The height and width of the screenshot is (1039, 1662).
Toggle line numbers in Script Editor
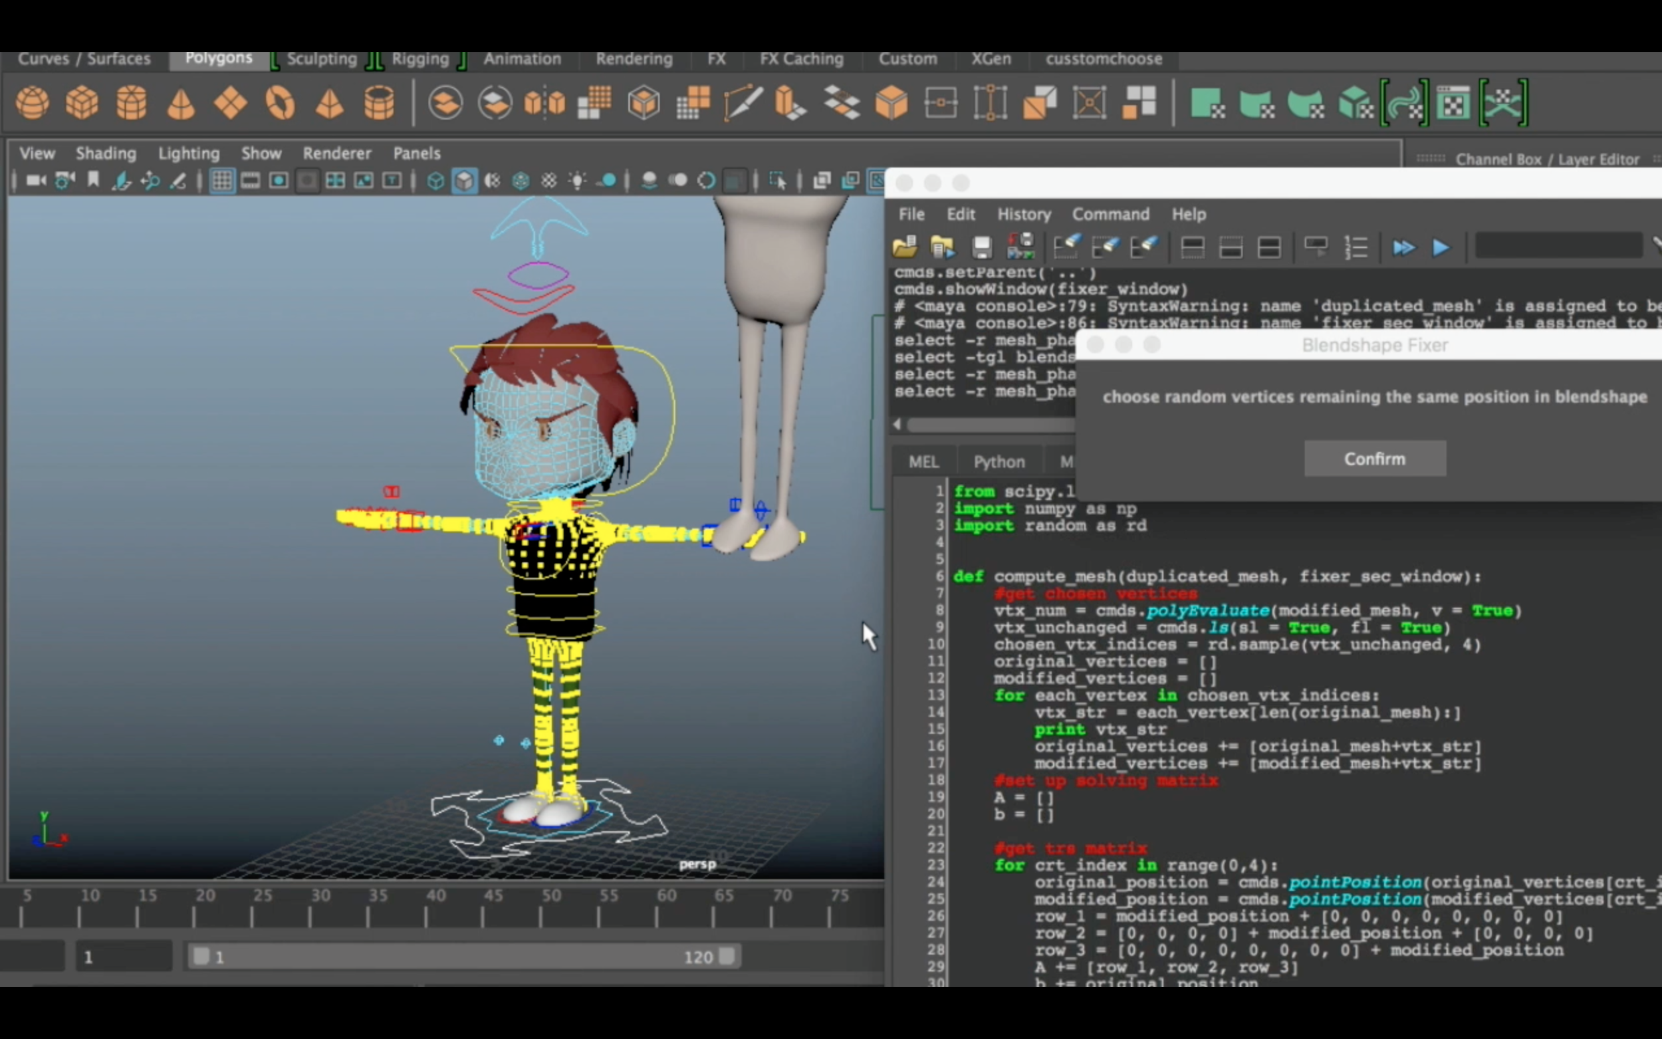pos(1356,247)
